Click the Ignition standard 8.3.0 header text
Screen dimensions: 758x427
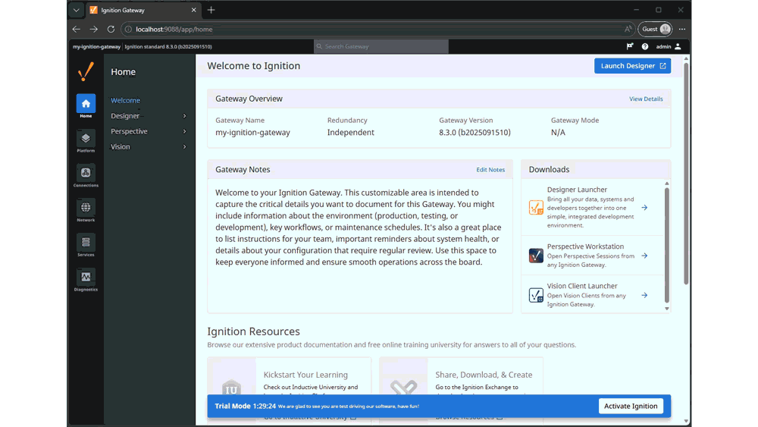tap(168, 46)
